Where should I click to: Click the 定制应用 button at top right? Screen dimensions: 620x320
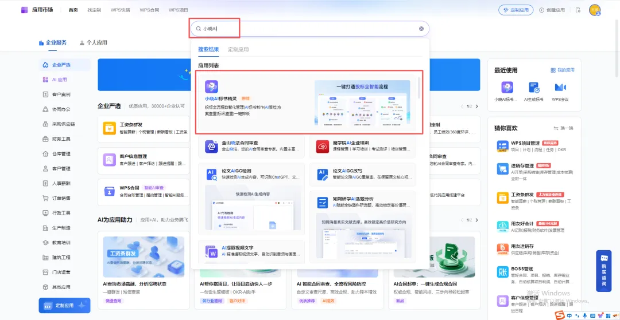(516, 10)
